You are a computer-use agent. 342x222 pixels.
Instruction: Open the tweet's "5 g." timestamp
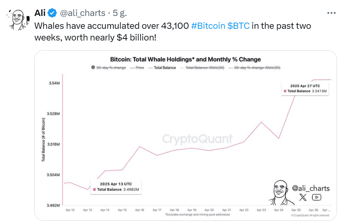(119, 13)
